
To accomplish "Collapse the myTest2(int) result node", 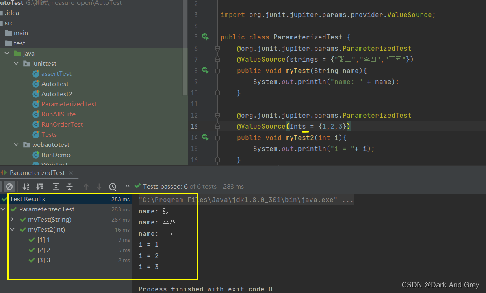I will pos(12,229).
